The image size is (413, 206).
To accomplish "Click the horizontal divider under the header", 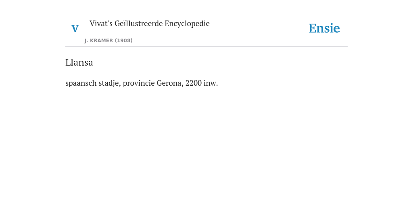I will point(206,47).
